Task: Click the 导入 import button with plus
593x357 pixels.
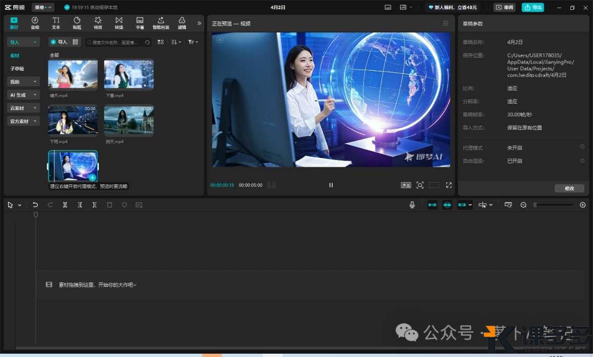Action: click(59, 42)
